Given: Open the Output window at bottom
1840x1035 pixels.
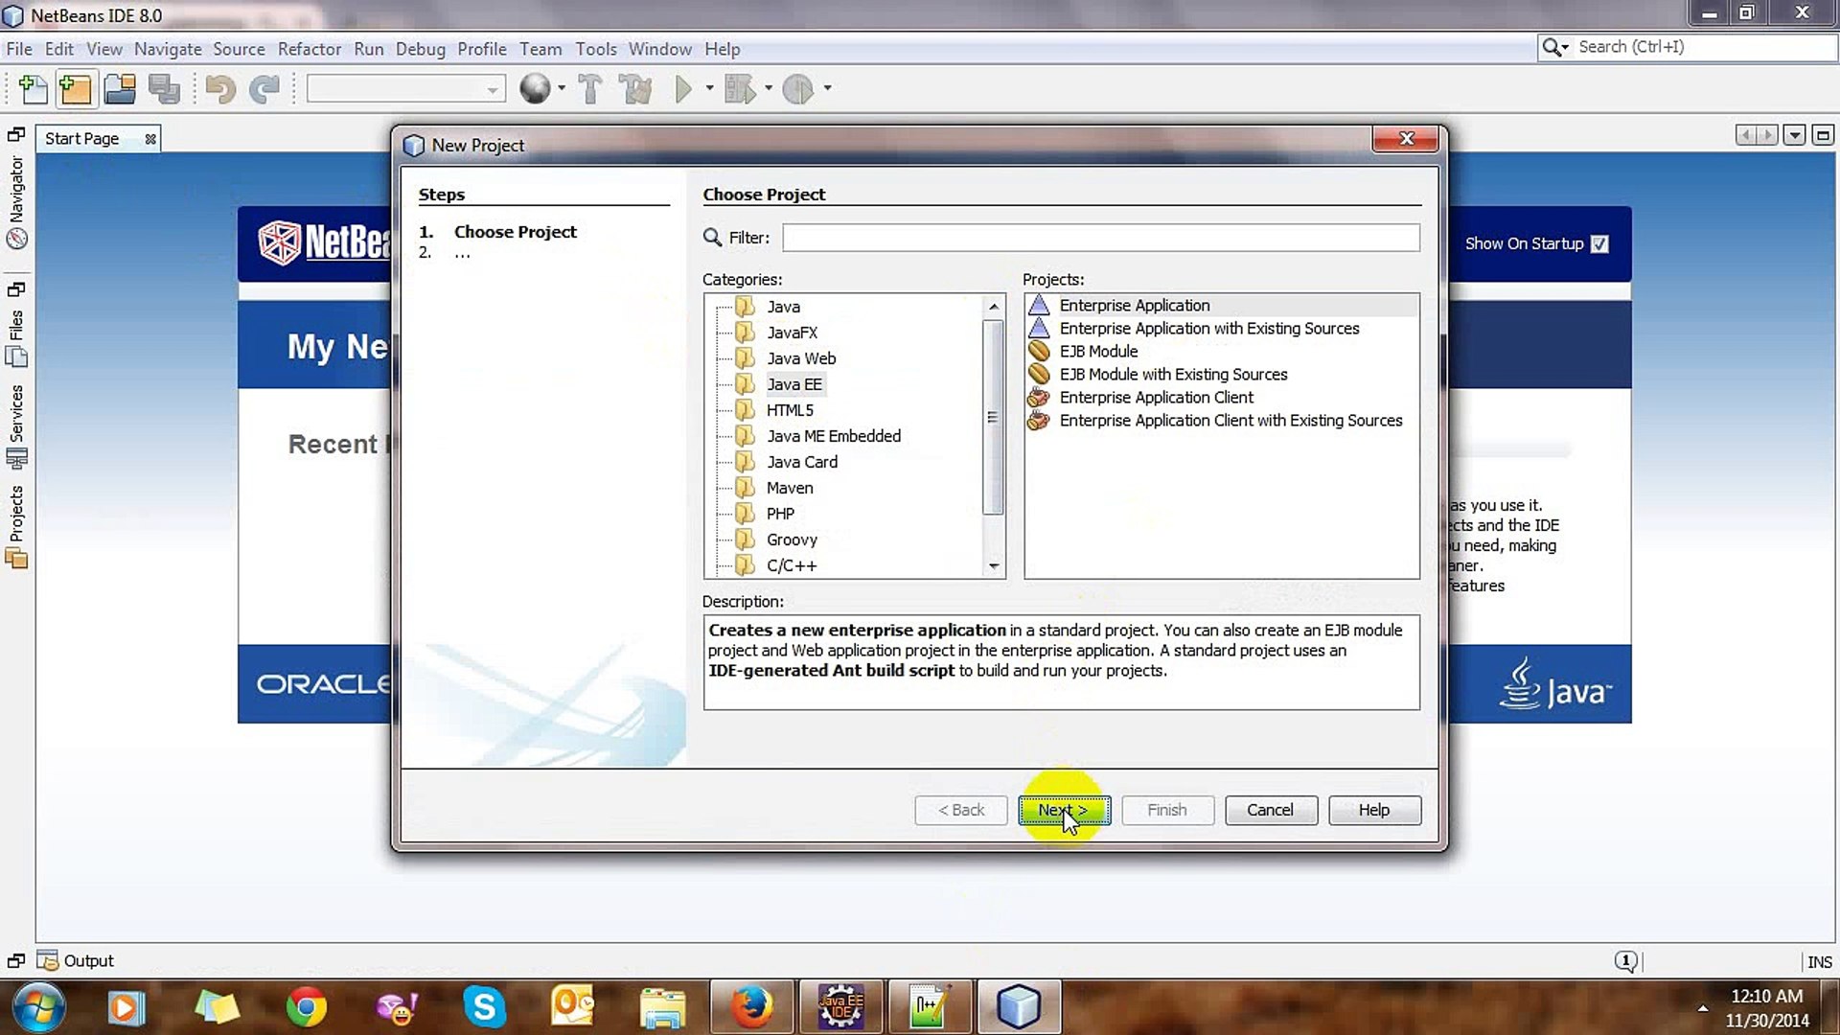Looking at the screenshot, I should pyautogui.click(x=76, y=960).
